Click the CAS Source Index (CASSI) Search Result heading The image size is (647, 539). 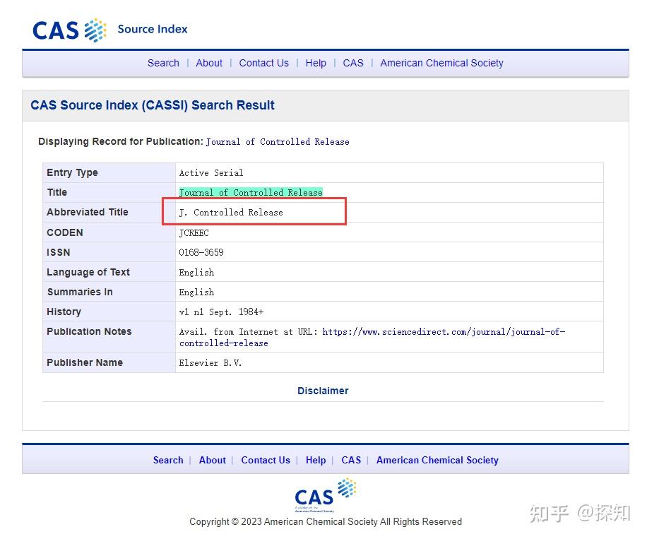click(153, 105)
